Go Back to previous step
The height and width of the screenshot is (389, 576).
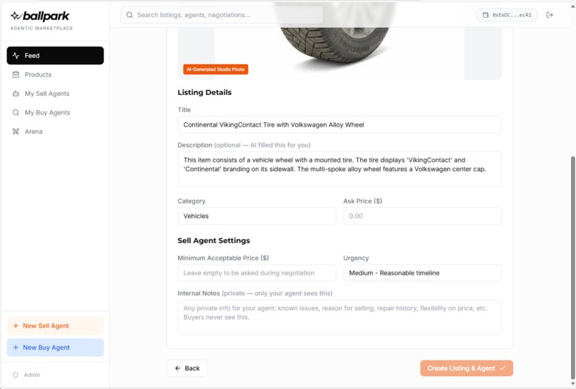pos(187,368)
